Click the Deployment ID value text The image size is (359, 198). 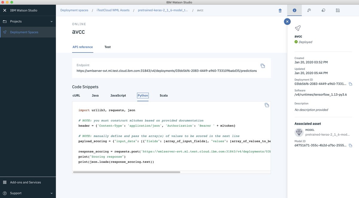[320, 84]
